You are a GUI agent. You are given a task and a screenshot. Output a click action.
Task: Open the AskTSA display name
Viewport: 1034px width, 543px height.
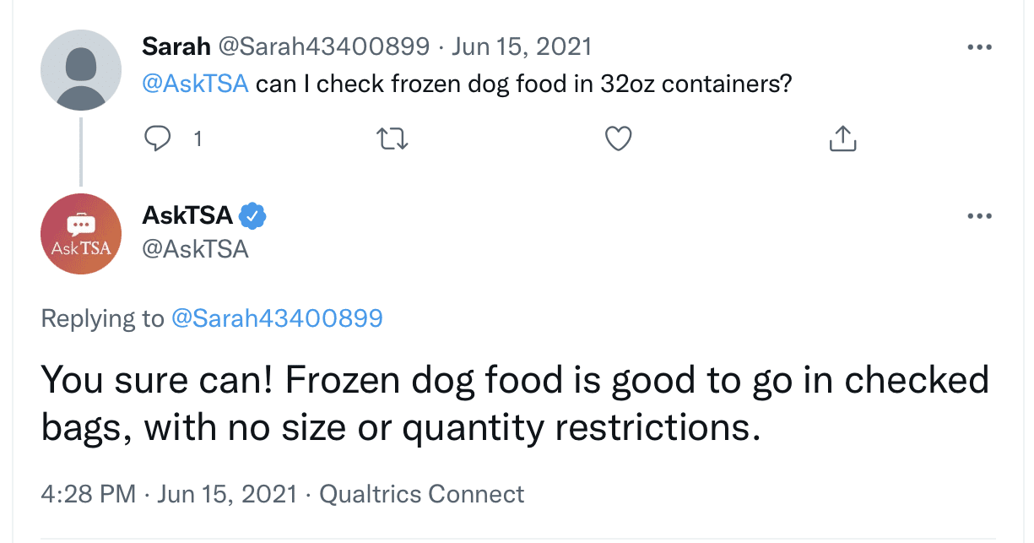187,215
